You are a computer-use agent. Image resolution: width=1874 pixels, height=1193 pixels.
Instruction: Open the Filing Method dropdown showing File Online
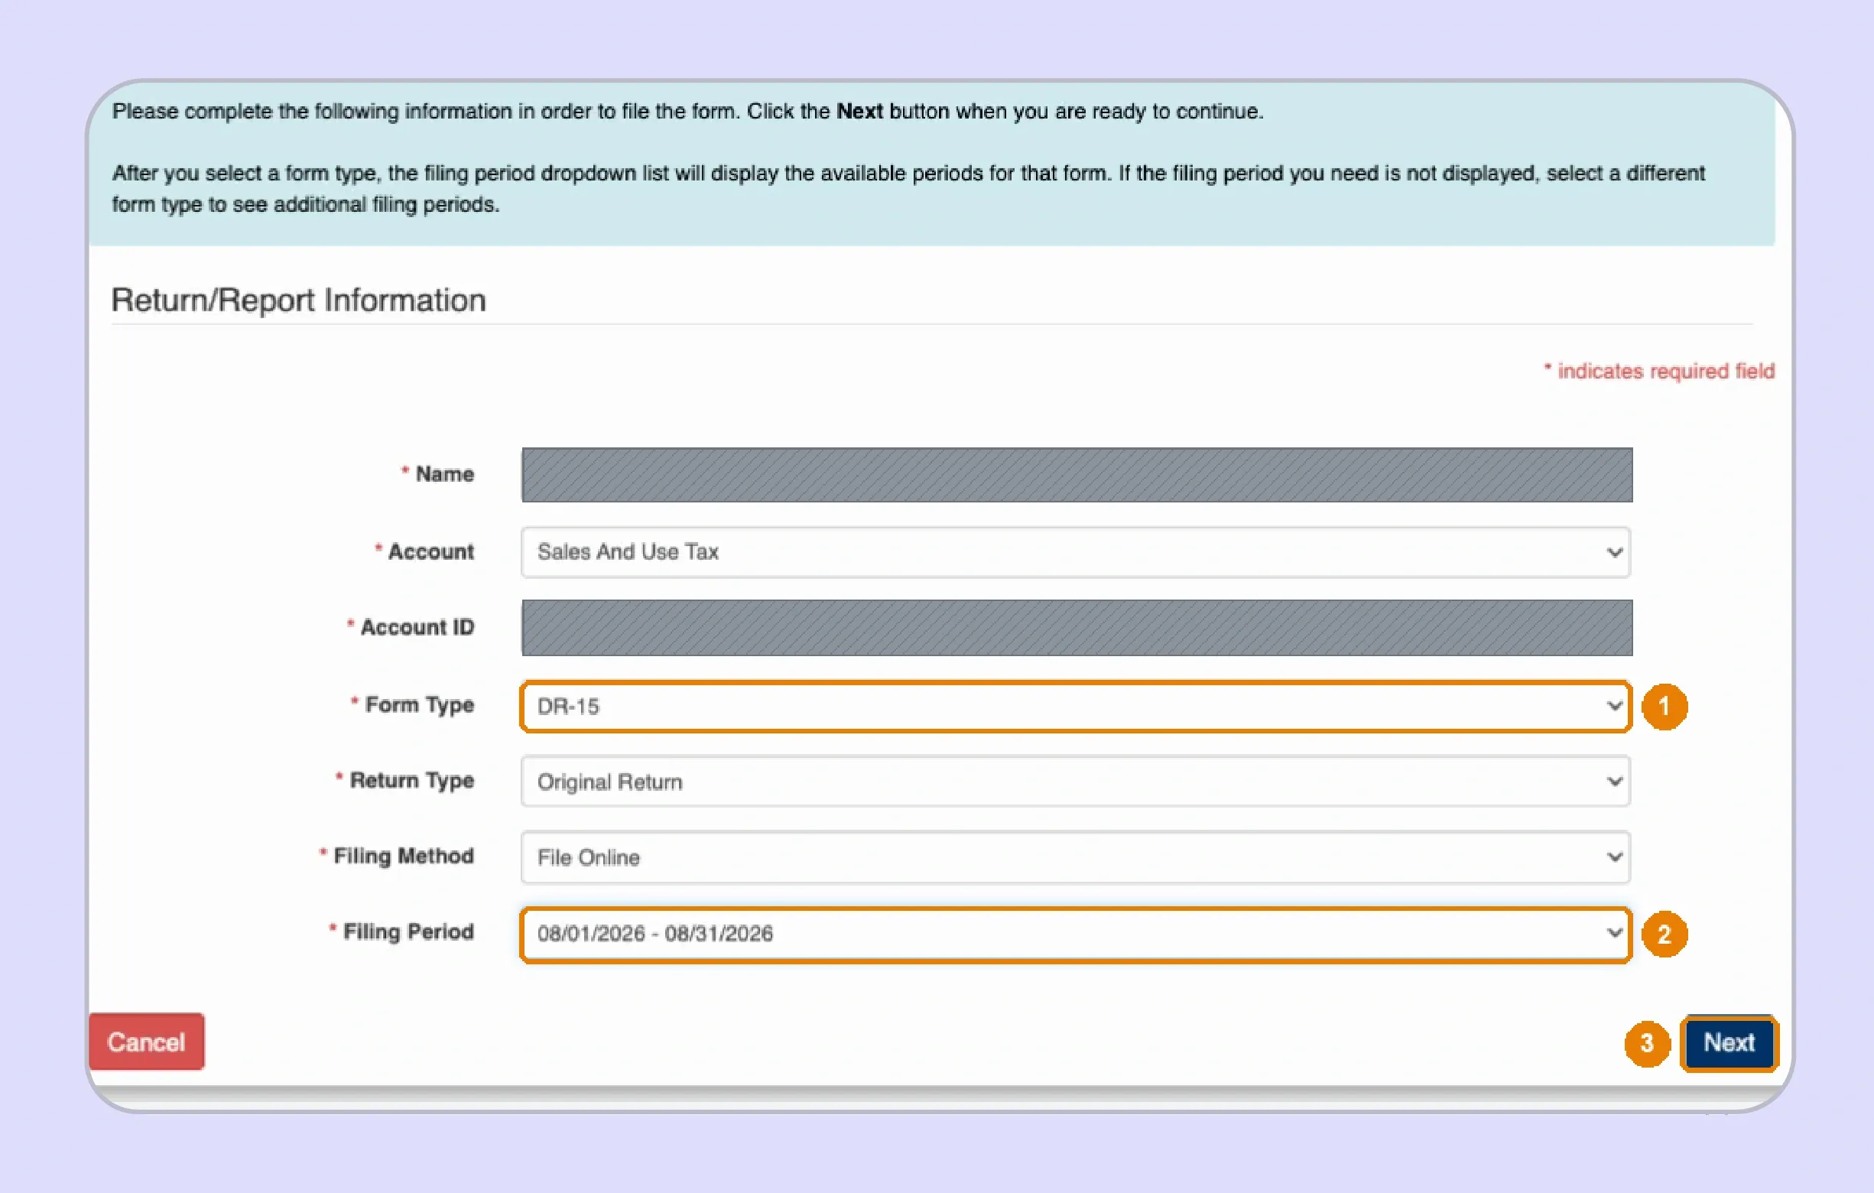coord(1076,857)
